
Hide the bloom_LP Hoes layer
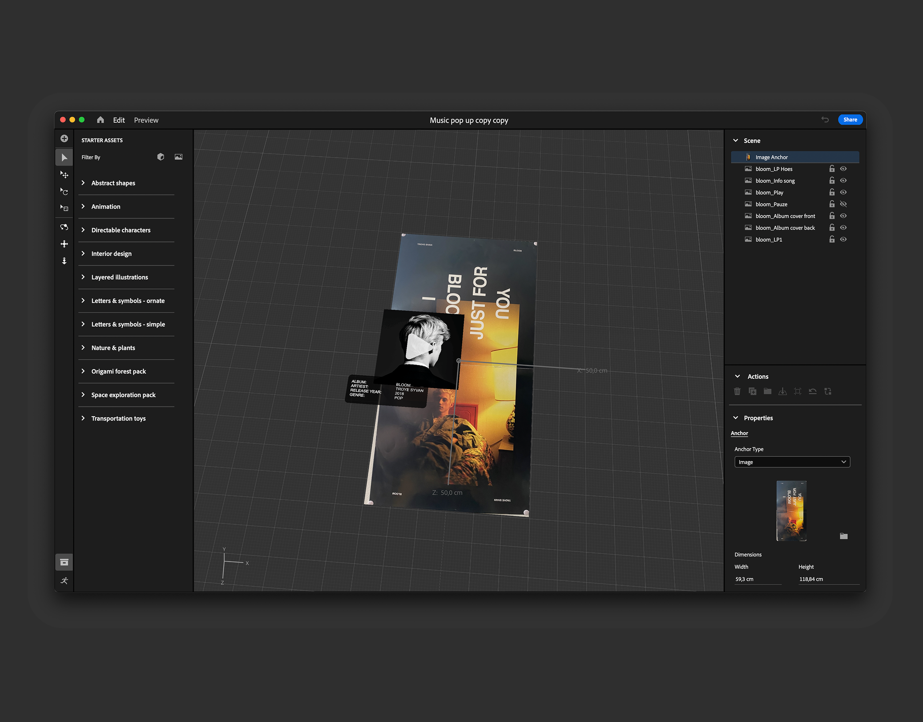(x=843, y=169)
